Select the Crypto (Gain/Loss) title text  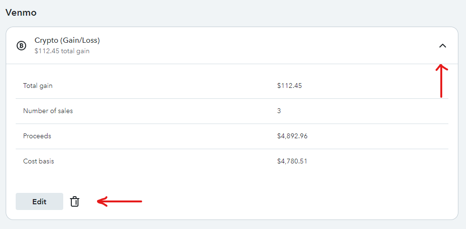click(67, 40)
